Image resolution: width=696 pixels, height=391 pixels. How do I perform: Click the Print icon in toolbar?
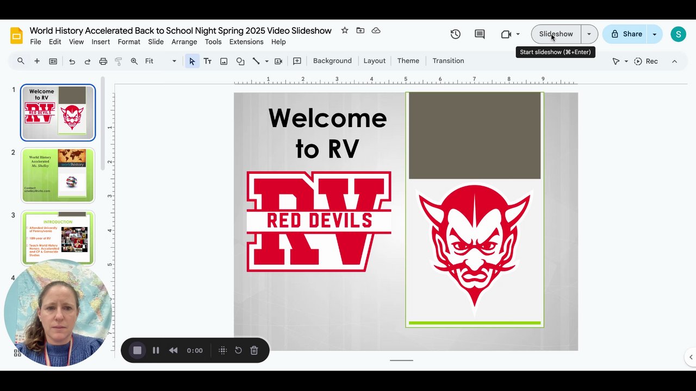(103, 61)
